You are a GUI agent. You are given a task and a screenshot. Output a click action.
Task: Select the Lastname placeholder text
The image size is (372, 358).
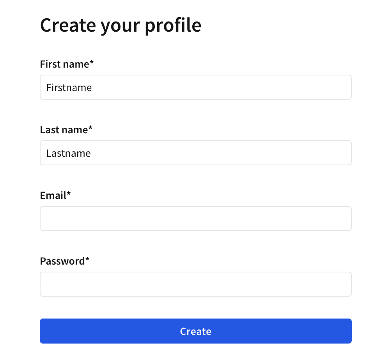68,153
